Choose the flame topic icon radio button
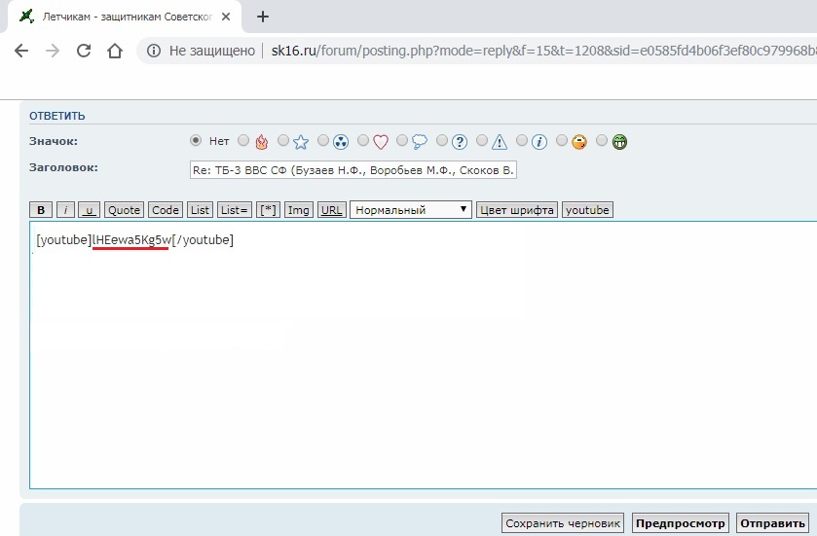This screenshot has width=817, height=536. click(243, 141)
